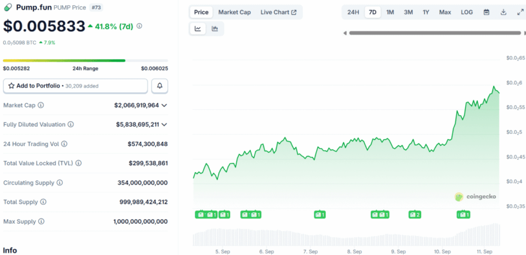Open the Fully Diluted Valuation info icon
Screen dimensions: 526x255
[71, 124]
